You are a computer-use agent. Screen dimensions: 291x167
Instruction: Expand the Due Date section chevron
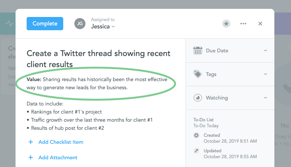tap(265, 51)
